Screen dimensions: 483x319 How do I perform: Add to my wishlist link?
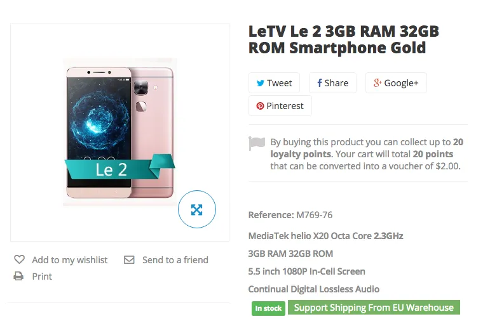(69, 260)
